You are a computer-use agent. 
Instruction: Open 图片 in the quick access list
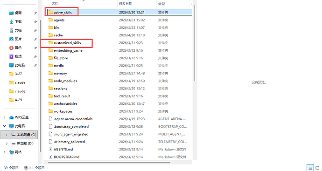(x=18, y=39)
